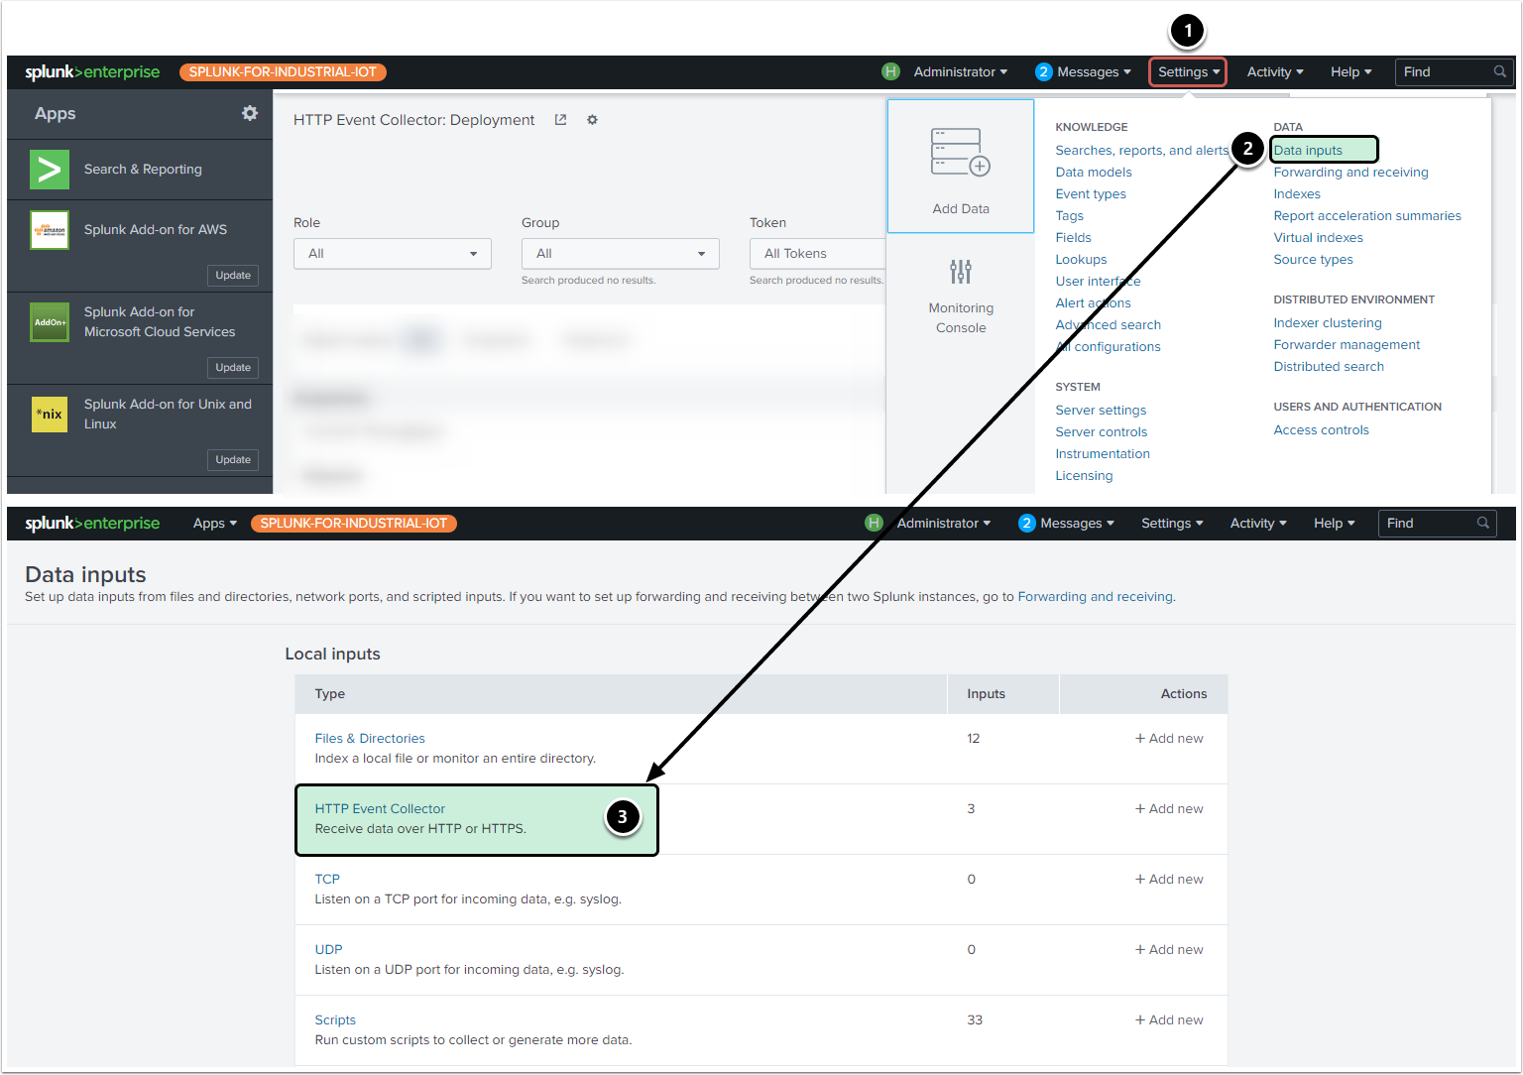Add new Scripts input
Image resolution: width=1523 pixels, height=1075 pixels.
pyautogui.click(x=1169, y=1020)
